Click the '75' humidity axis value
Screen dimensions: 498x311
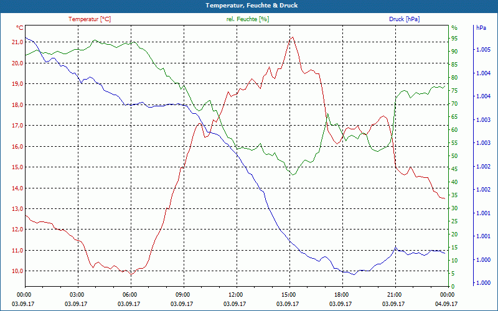point(454,91)
